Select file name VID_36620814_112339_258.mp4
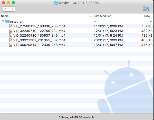The height and width of the screenshot is (120, 154). (x=39, y=45)
